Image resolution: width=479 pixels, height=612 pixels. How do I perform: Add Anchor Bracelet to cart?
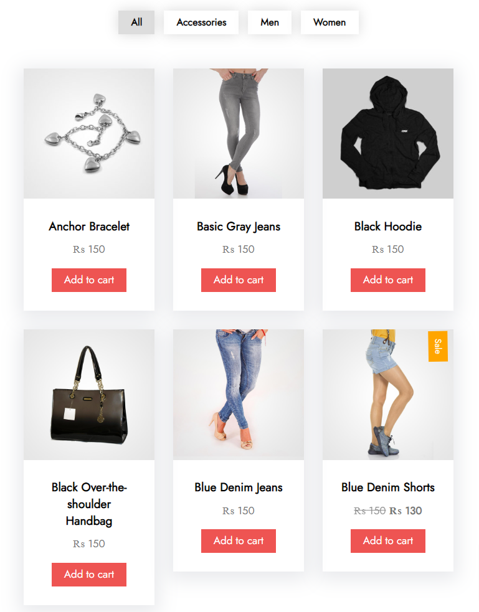[x=89, y=280]
